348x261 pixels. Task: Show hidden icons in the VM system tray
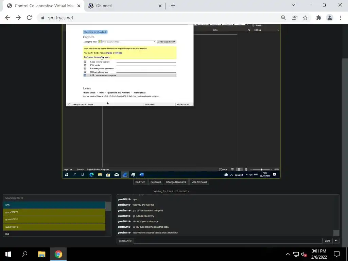click(247, 175)
